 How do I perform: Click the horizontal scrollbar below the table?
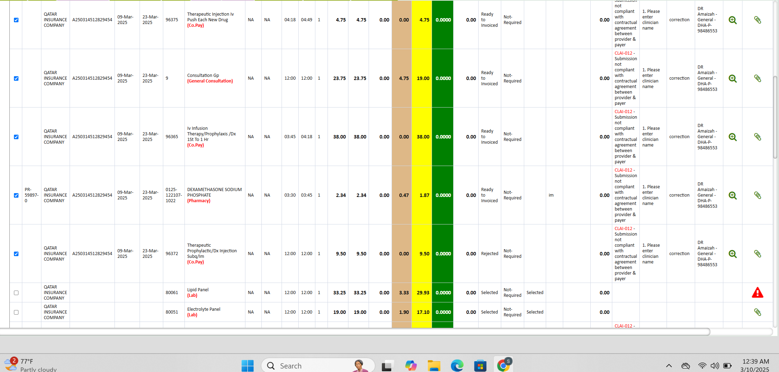(x=355, y=332)
